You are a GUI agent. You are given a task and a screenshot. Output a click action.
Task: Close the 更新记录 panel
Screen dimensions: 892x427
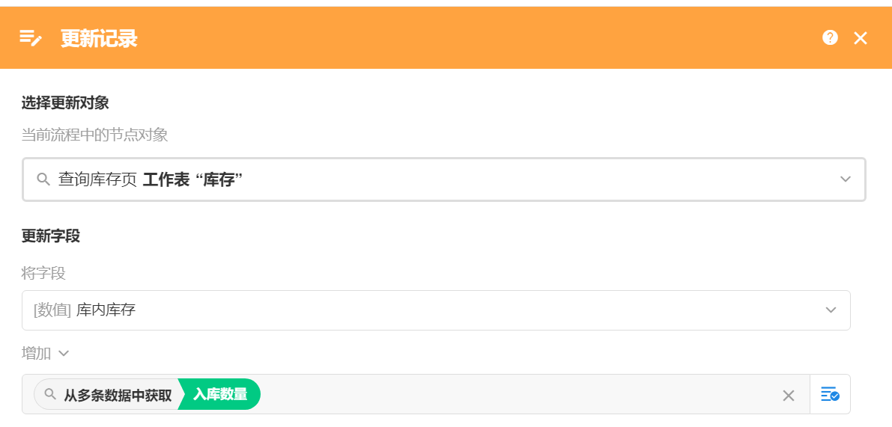click(x=861, y=38)
